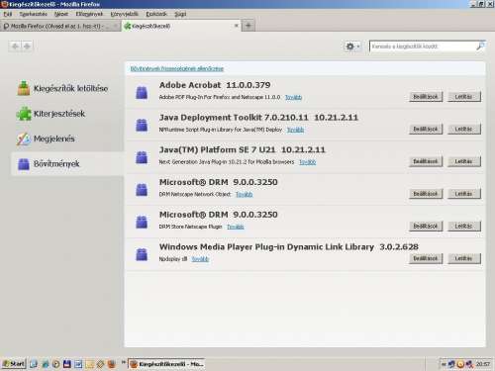Click Tovább link for Adobe Acrobat
This screenshot has height=371, width=495.
pyautogui.click(x=293, y=97)
